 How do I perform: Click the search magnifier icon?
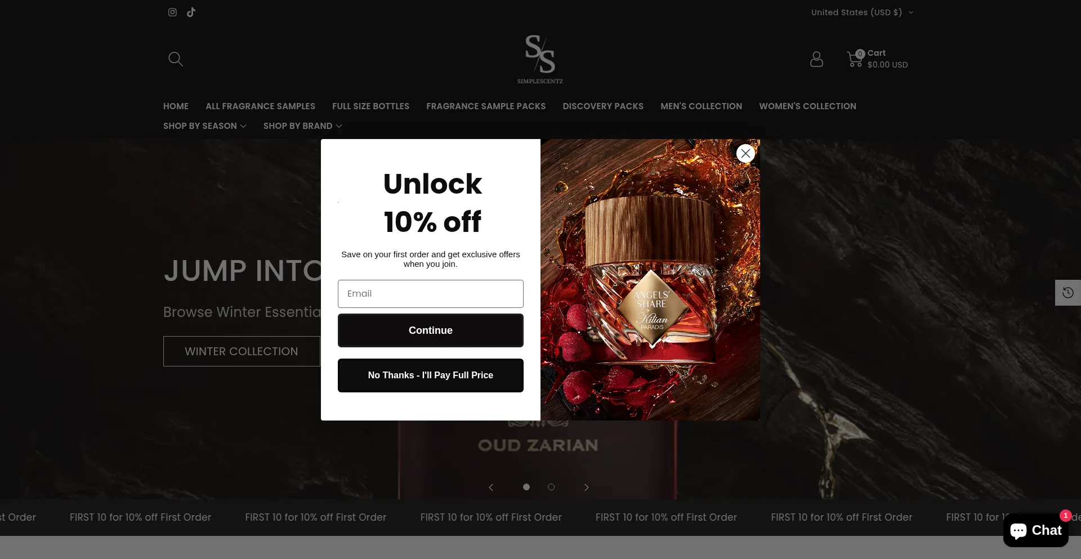pos(176,59)
